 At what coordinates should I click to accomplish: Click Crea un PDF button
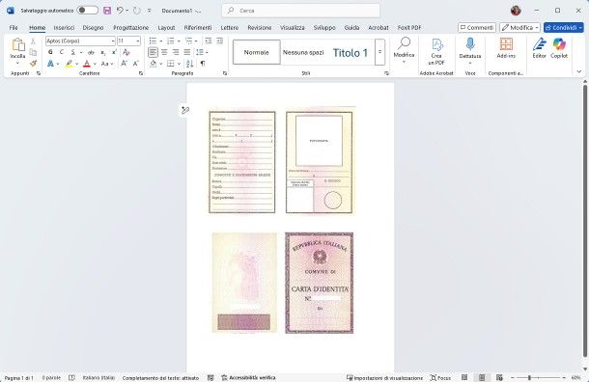pos(436,51)
